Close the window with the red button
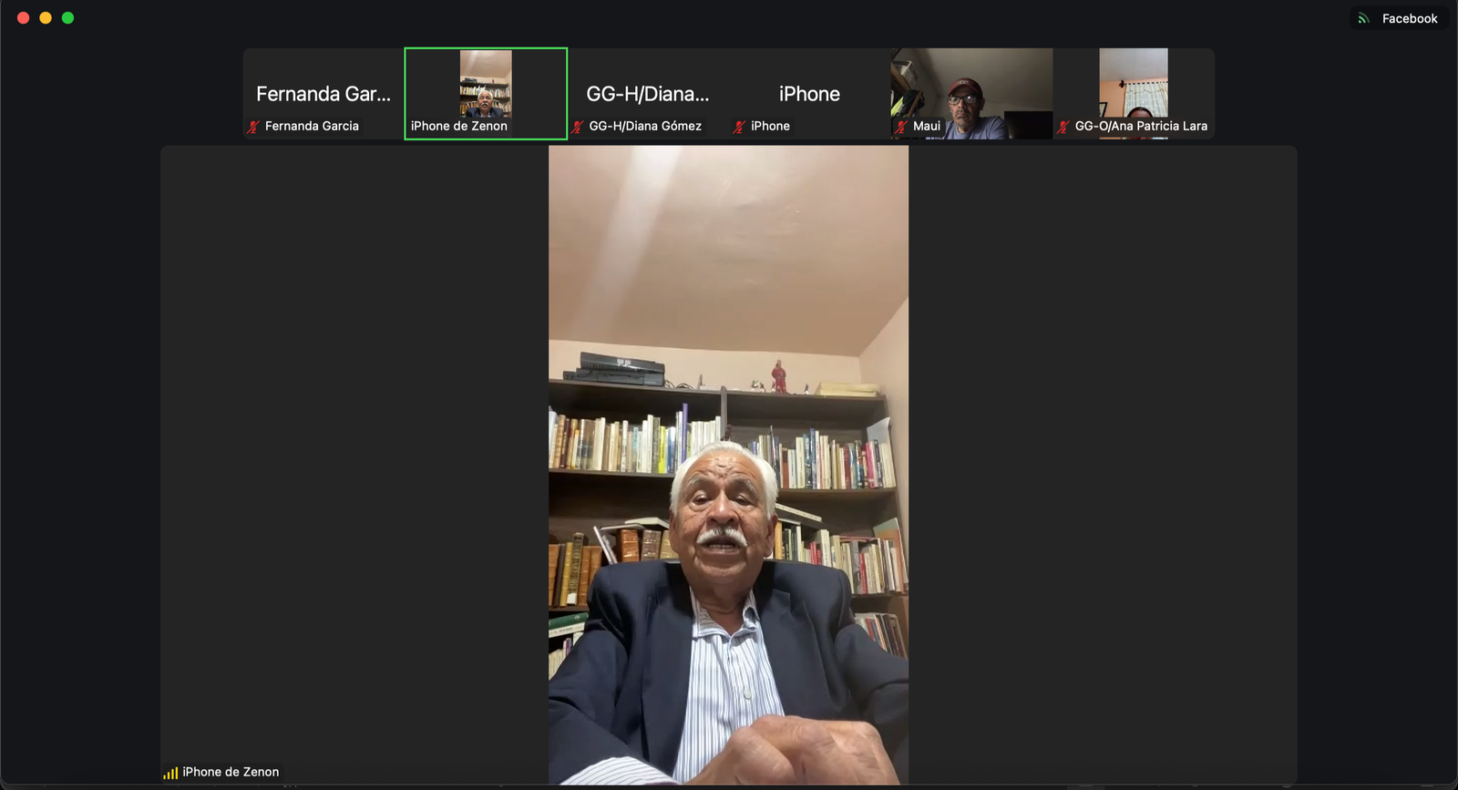The width and height of the screenshot is (1458, 790). point(24,17)
